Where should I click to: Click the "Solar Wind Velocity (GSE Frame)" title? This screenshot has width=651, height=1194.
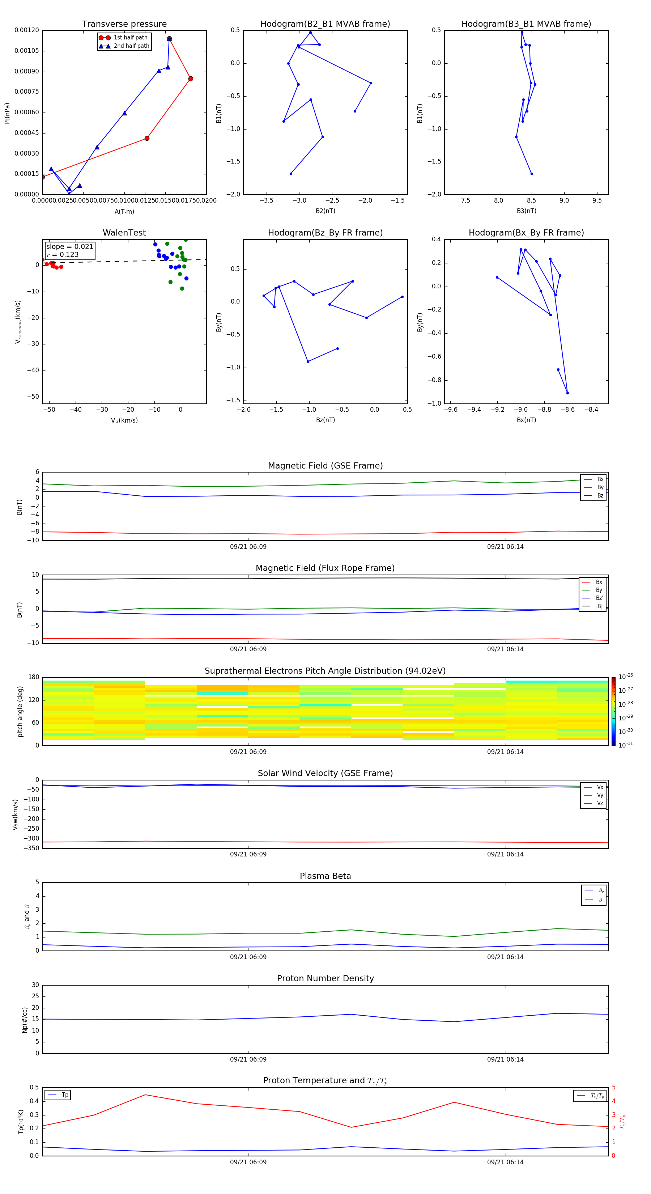325,774
